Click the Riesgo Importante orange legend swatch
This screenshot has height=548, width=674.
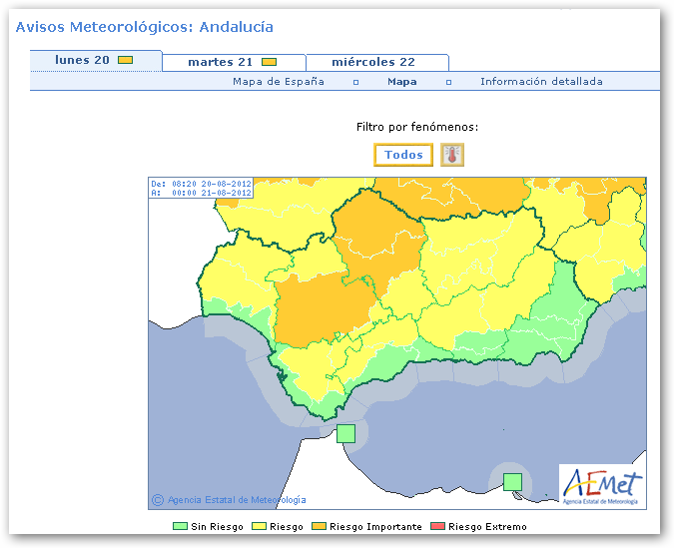click(319, 526)
